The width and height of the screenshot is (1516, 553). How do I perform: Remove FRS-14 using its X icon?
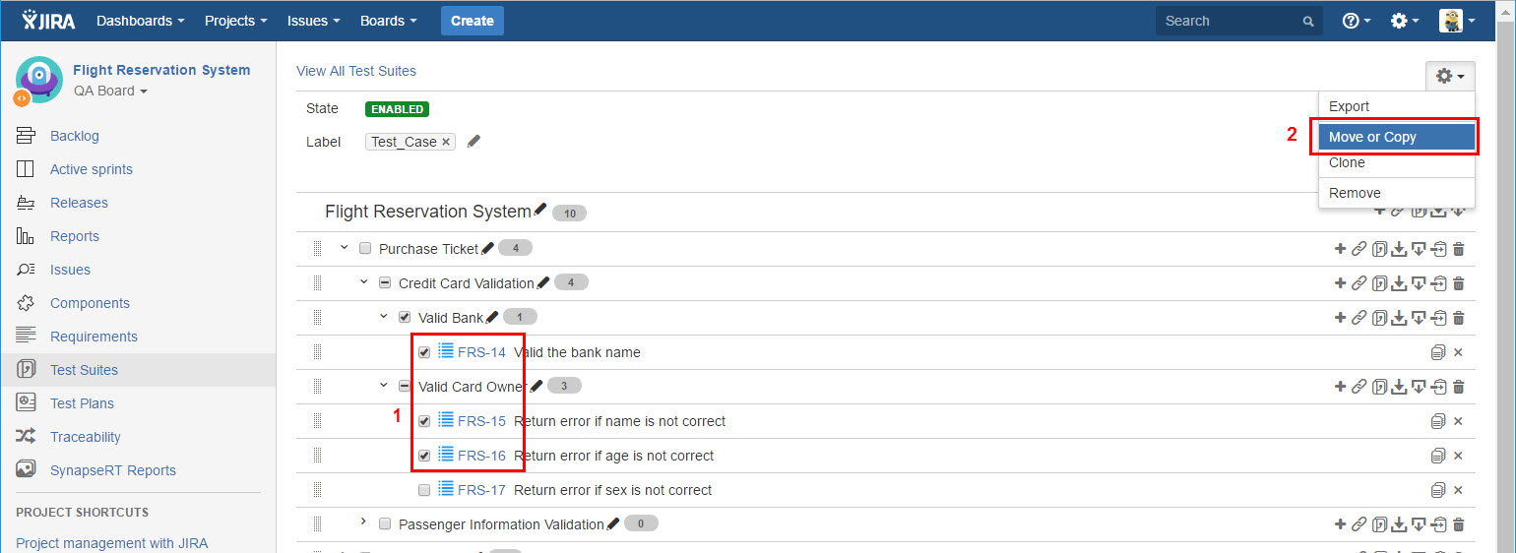[x=1458, y=352]
